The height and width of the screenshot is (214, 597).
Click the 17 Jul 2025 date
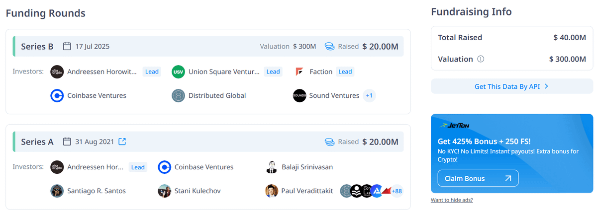93,46
